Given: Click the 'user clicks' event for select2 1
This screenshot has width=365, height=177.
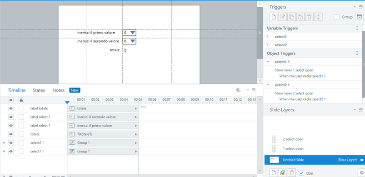Looking at the screenshot, I should [303, 99].
